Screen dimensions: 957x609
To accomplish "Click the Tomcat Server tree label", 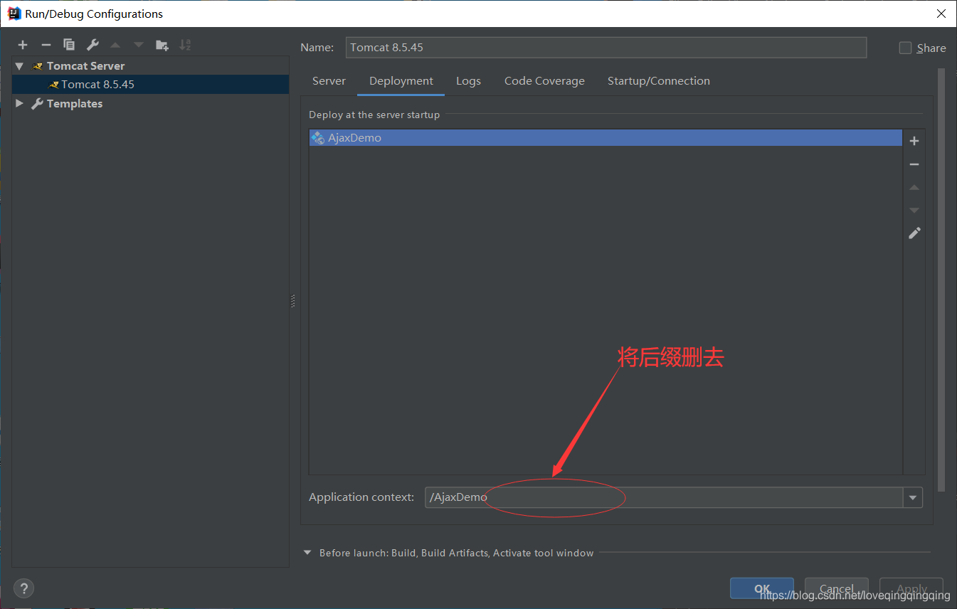I will pos(86,66).
